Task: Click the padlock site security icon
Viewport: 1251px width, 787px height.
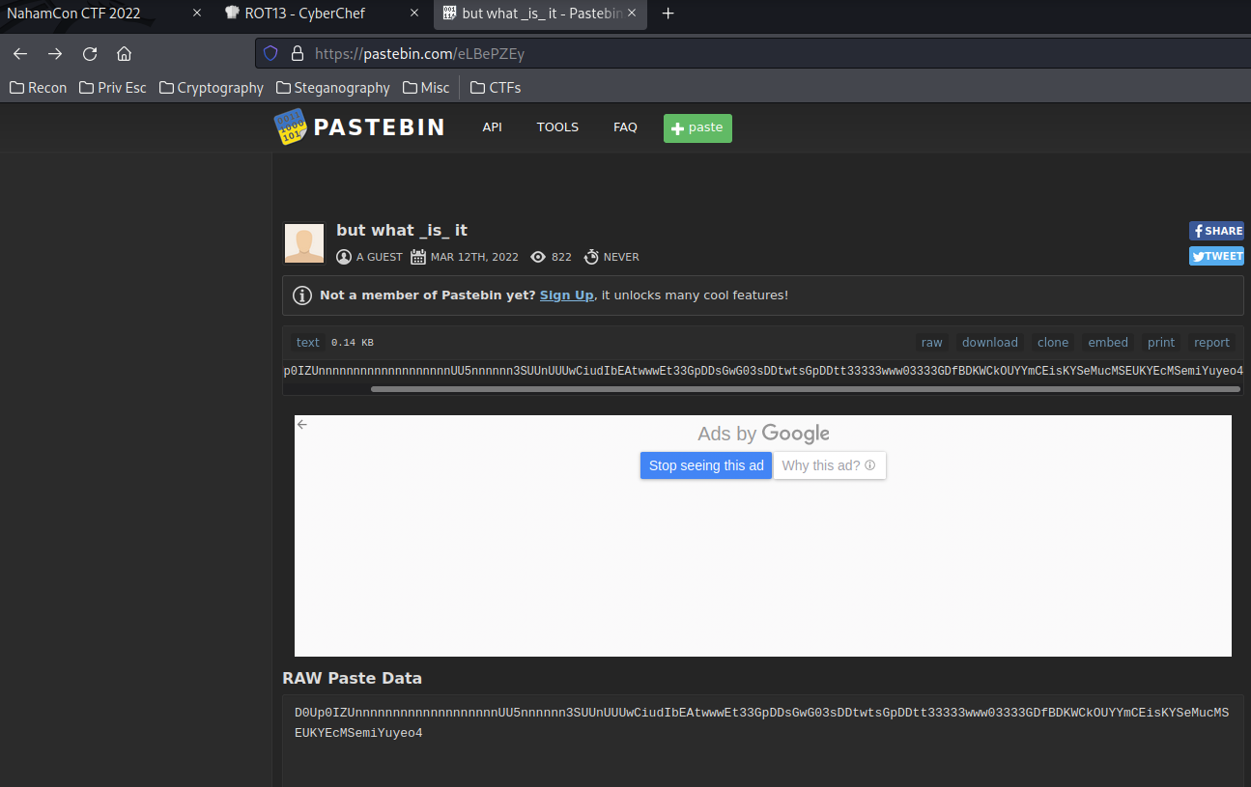Action: (x=297, y=54)
